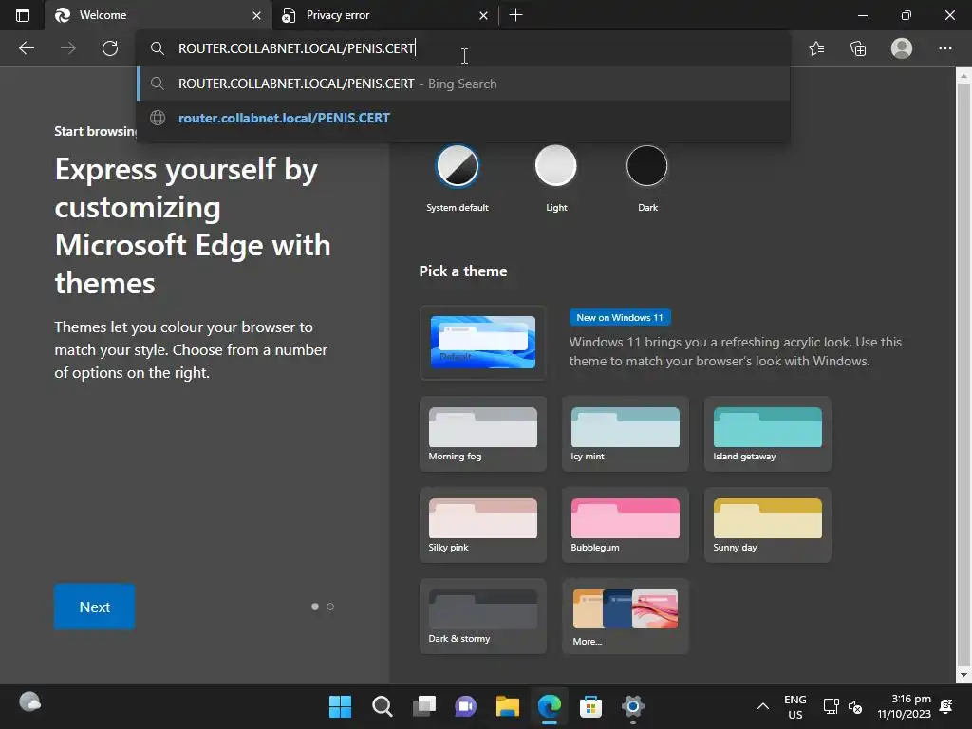Restore down the Edge window
Viewport: 972px width, 729px height.
click(906, 15)
